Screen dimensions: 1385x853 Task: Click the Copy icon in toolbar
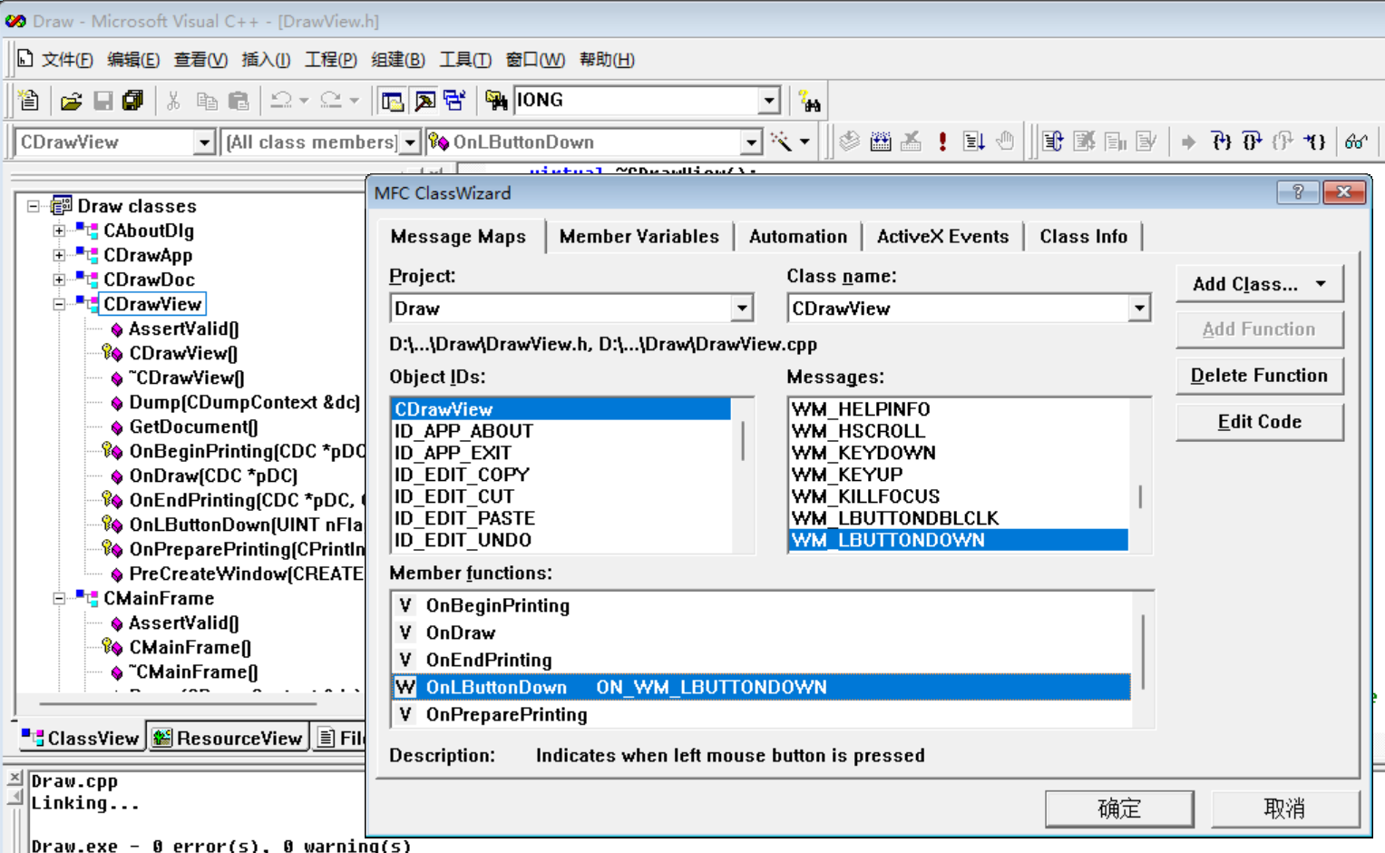pyautogui.click(x=207, y=101)
